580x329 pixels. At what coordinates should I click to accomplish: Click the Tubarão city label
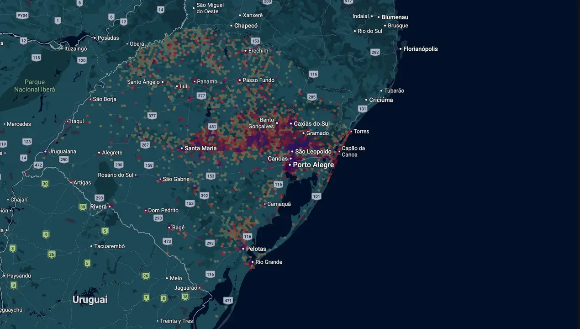click(x=394, y=90)
